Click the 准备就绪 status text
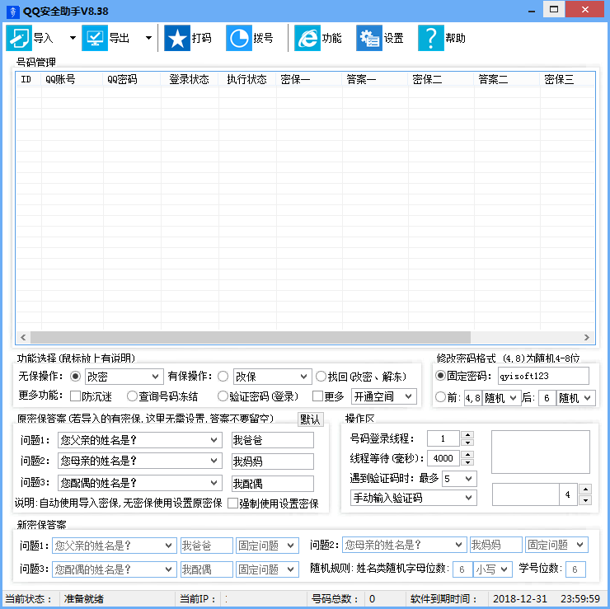The width and height of the screenshot is (610, 609). [83, 598]
